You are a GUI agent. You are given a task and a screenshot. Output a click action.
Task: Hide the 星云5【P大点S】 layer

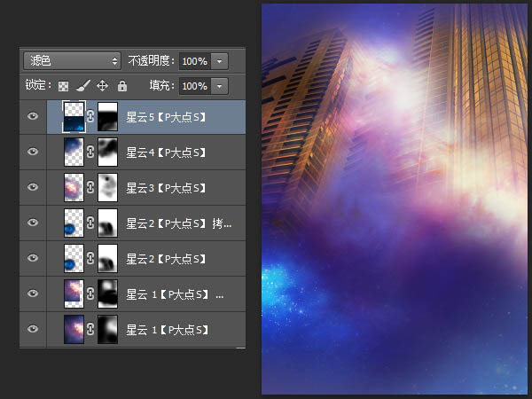(33, 116)
